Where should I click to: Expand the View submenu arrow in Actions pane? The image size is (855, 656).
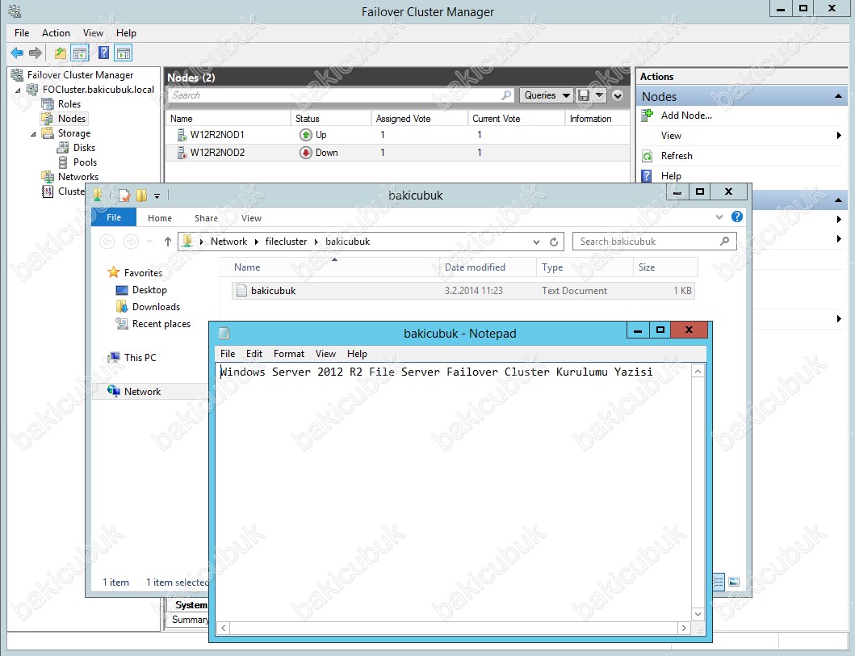coord(839,136)
